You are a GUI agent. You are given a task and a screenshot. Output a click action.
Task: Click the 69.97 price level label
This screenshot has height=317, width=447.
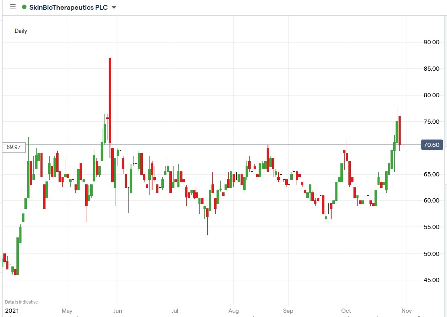(x=13, y=147)
